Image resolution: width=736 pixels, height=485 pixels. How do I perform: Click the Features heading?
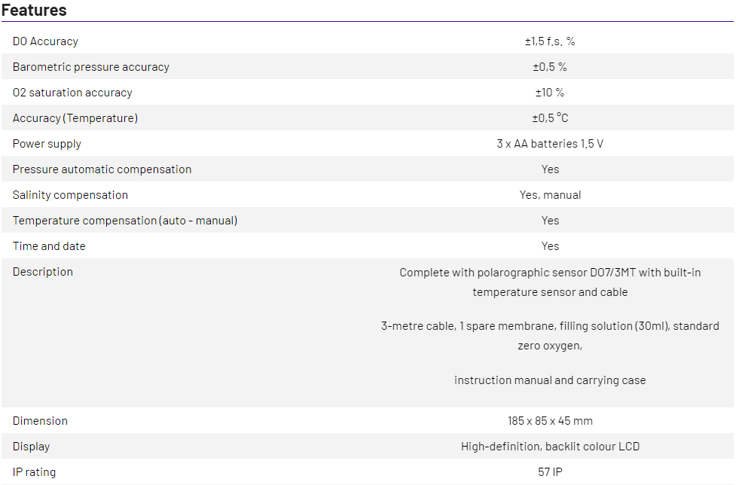(x=34, y=11)
